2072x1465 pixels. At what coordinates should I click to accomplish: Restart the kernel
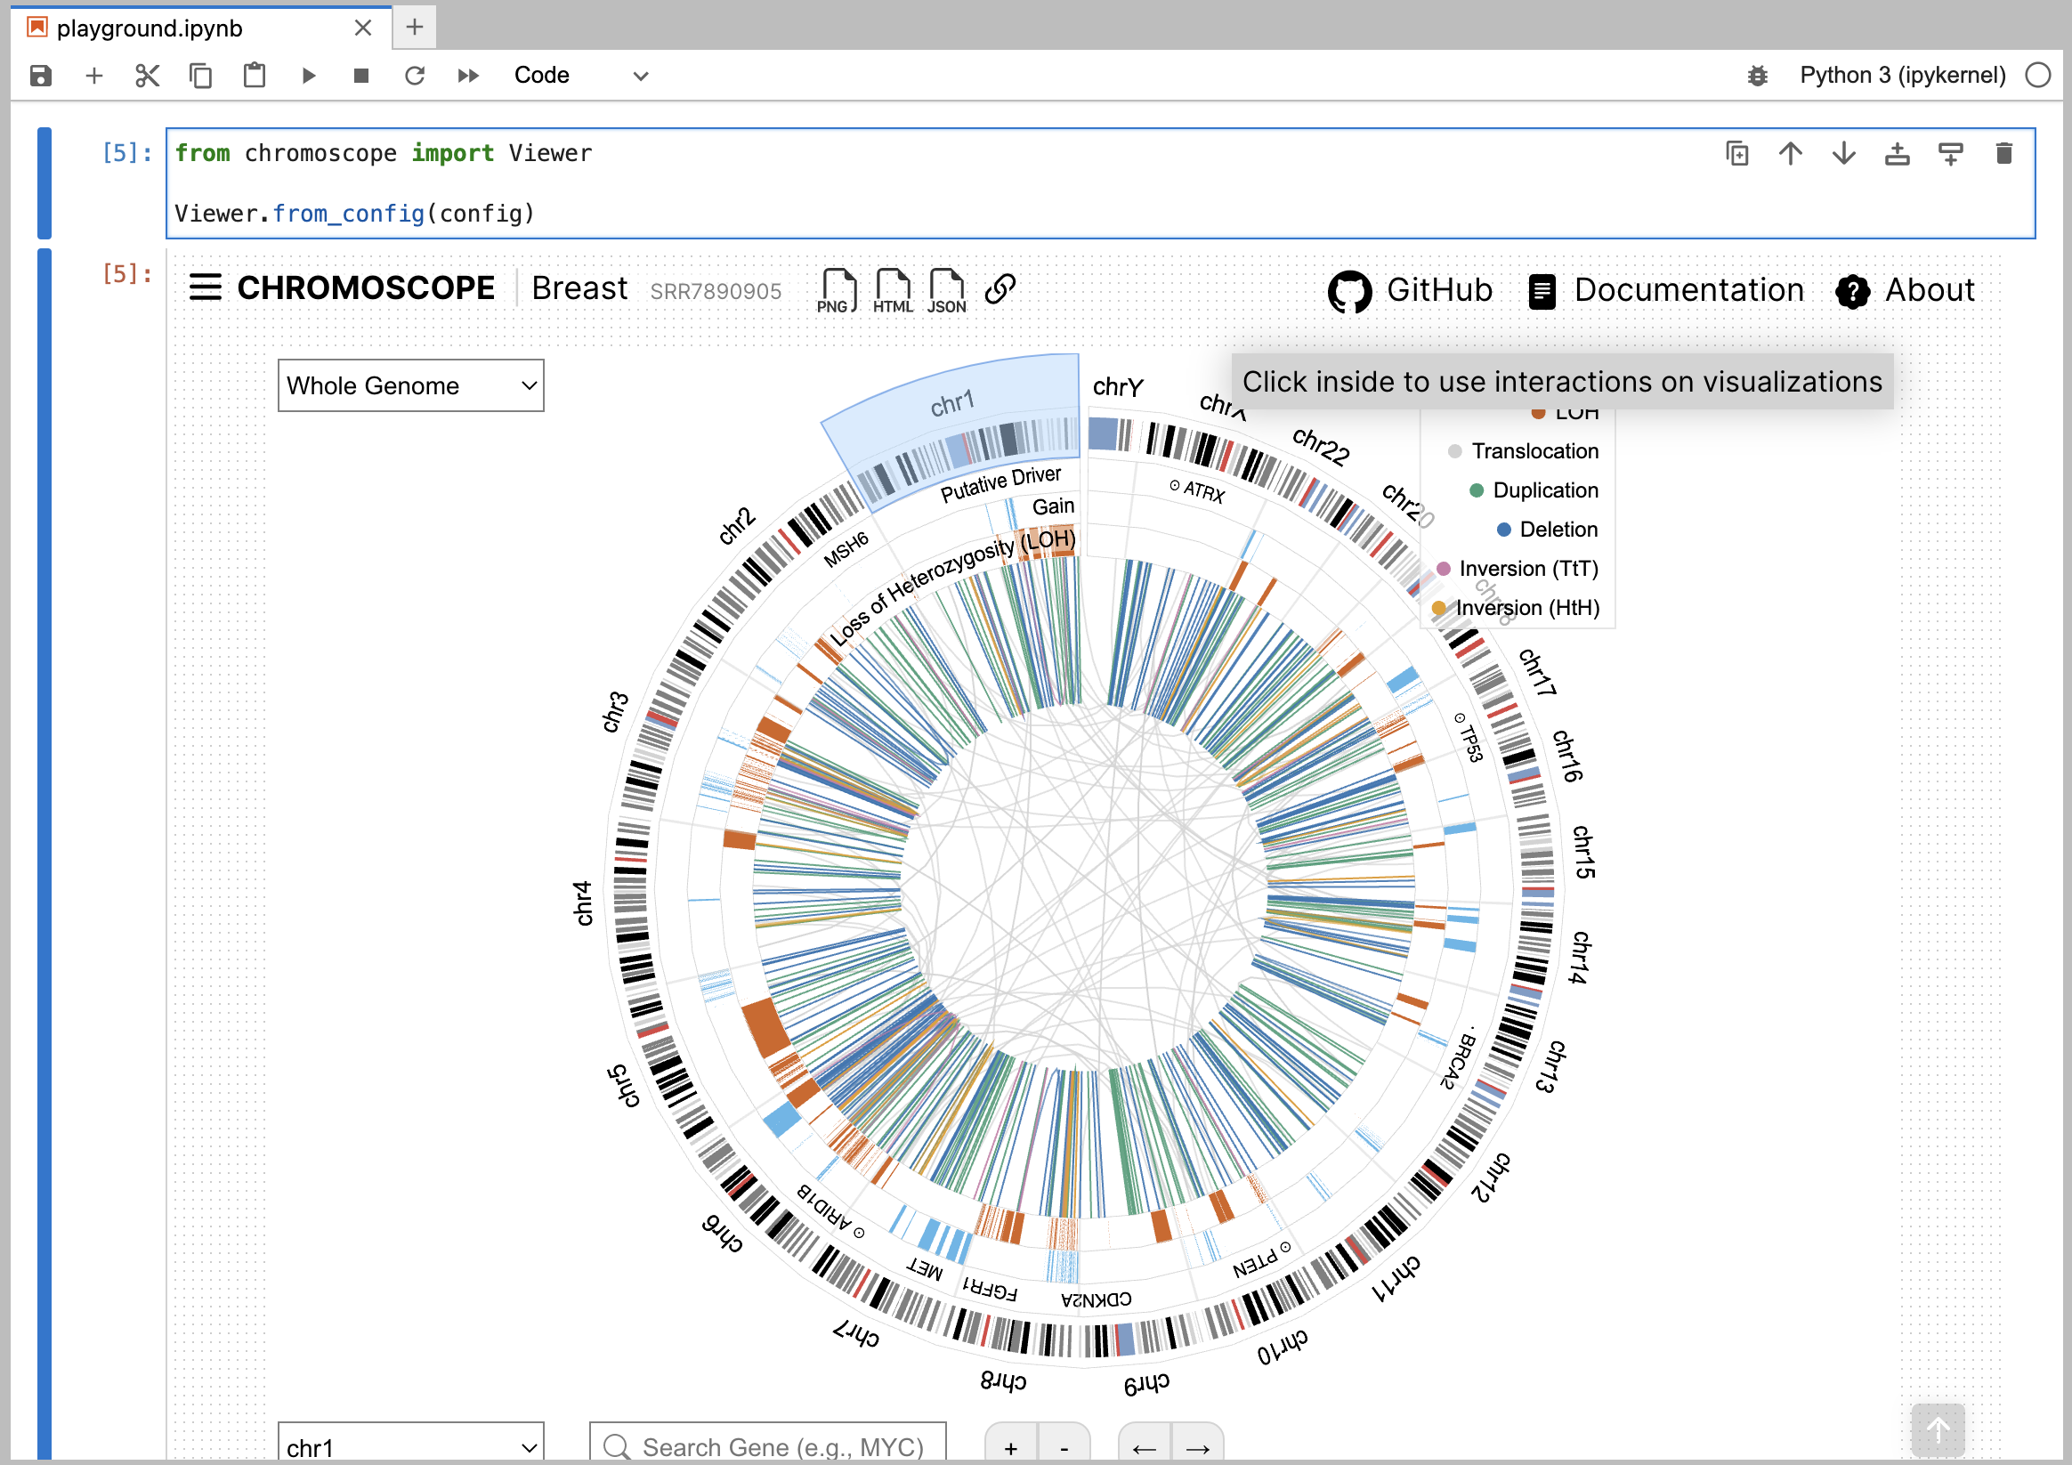(x=414, y=76)
